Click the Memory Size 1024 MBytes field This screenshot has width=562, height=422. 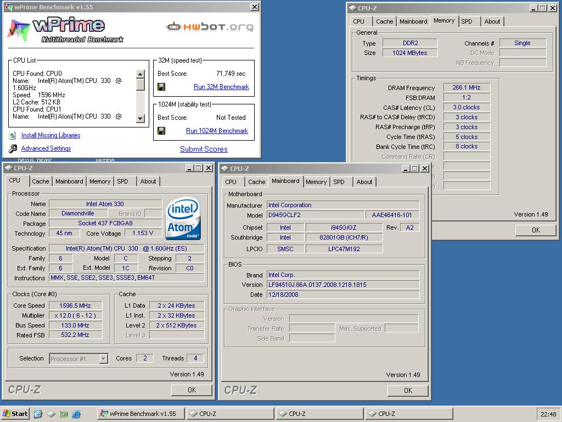click(x=409, y=53)
